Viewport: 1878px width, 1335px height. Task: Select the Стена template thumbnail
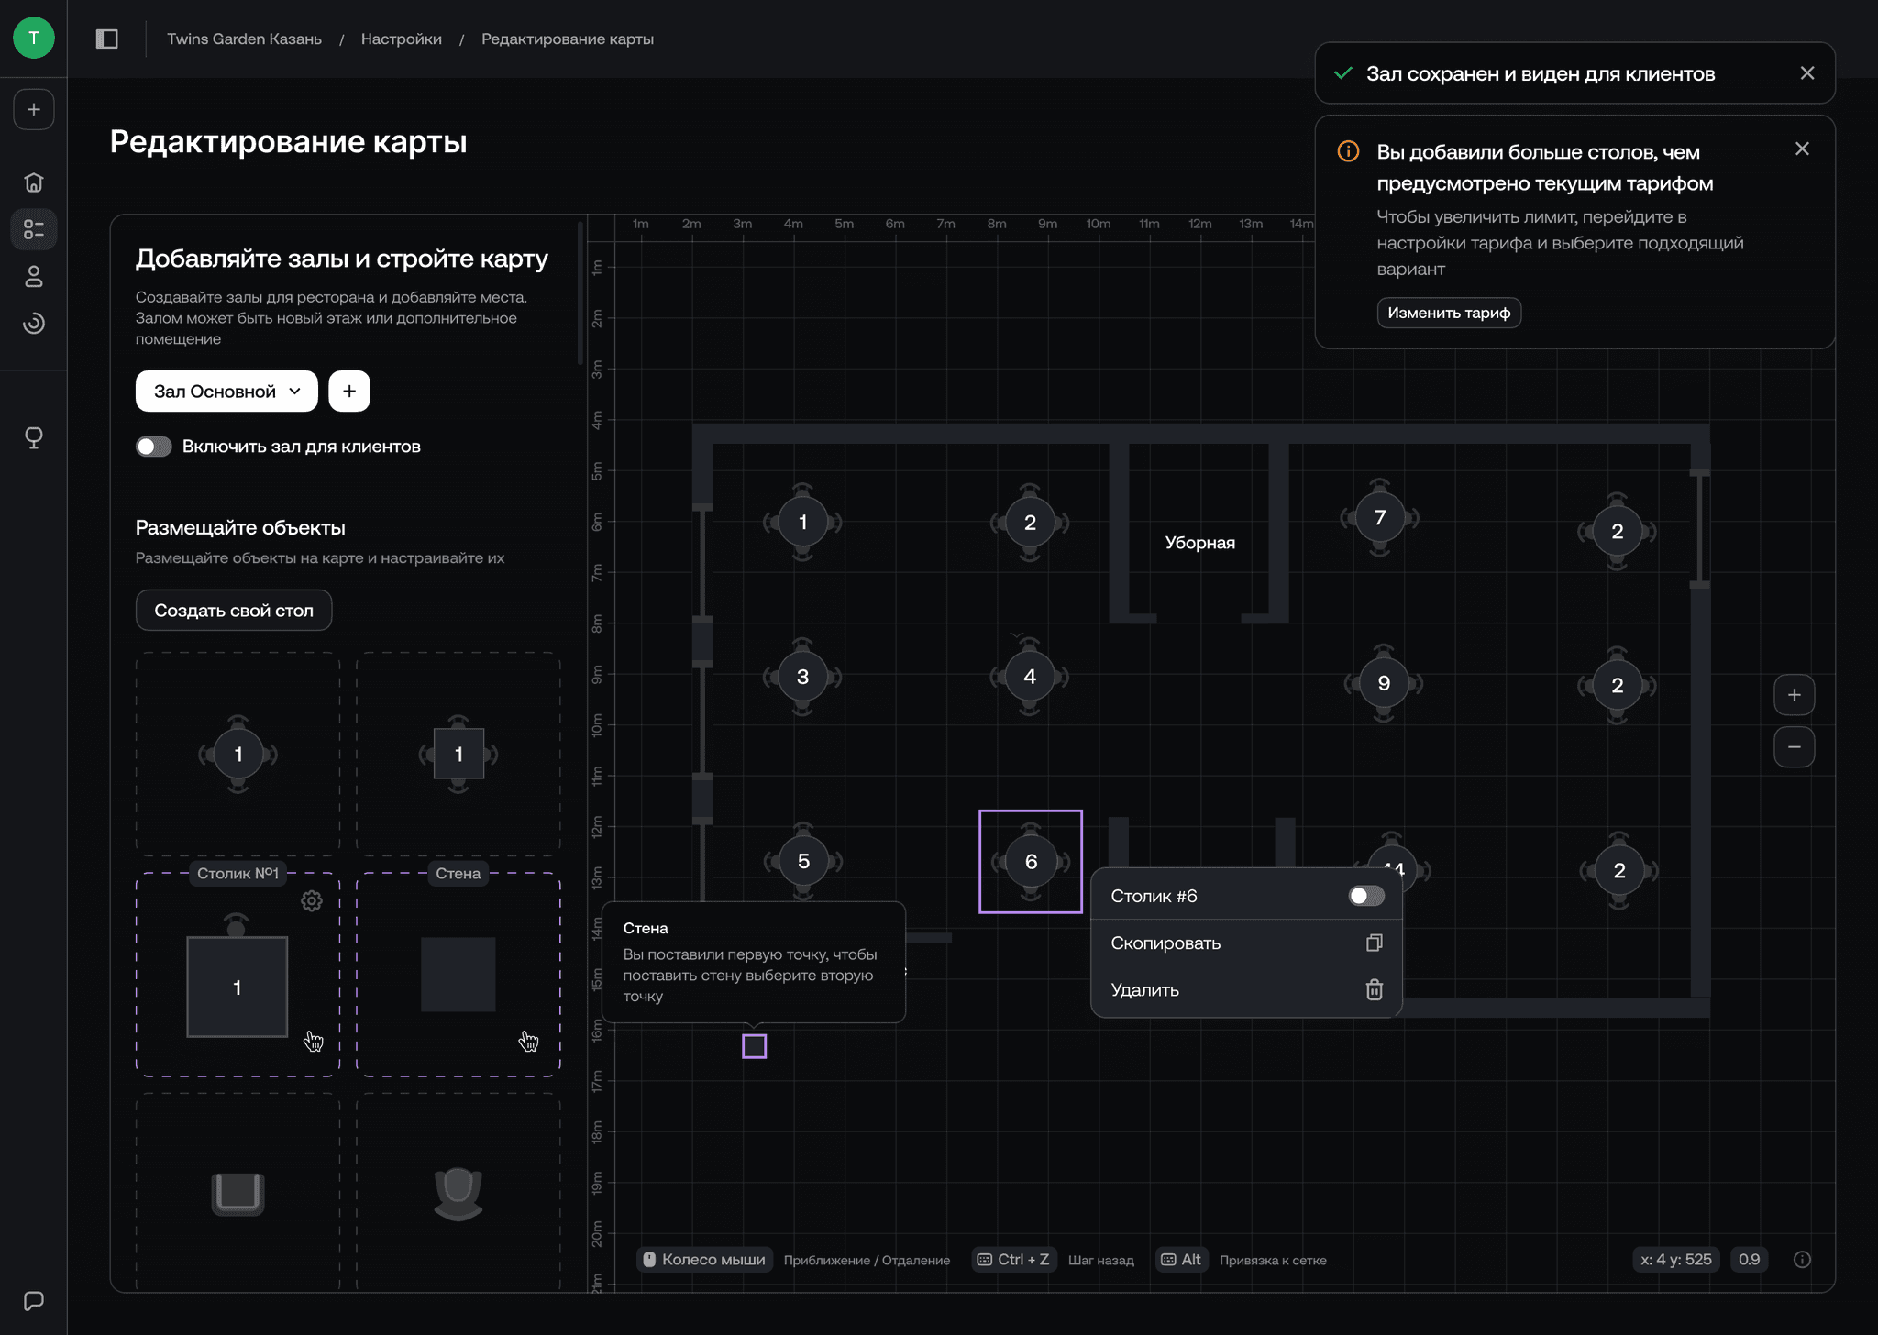458,975
